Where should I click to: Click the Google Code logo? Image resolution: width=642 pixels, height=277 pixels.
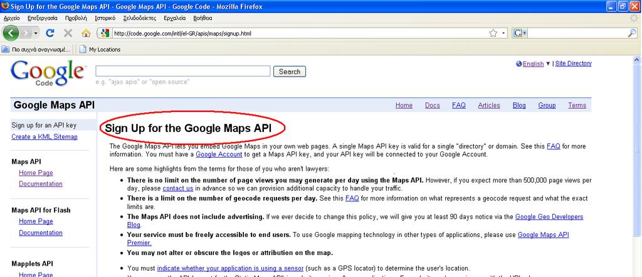(48, 74)
